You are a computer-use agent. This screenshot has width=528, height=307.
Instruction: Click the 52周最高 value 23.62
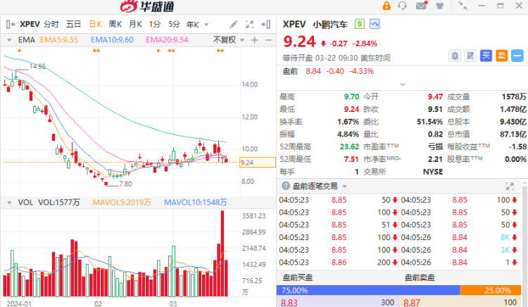point(349,146)
